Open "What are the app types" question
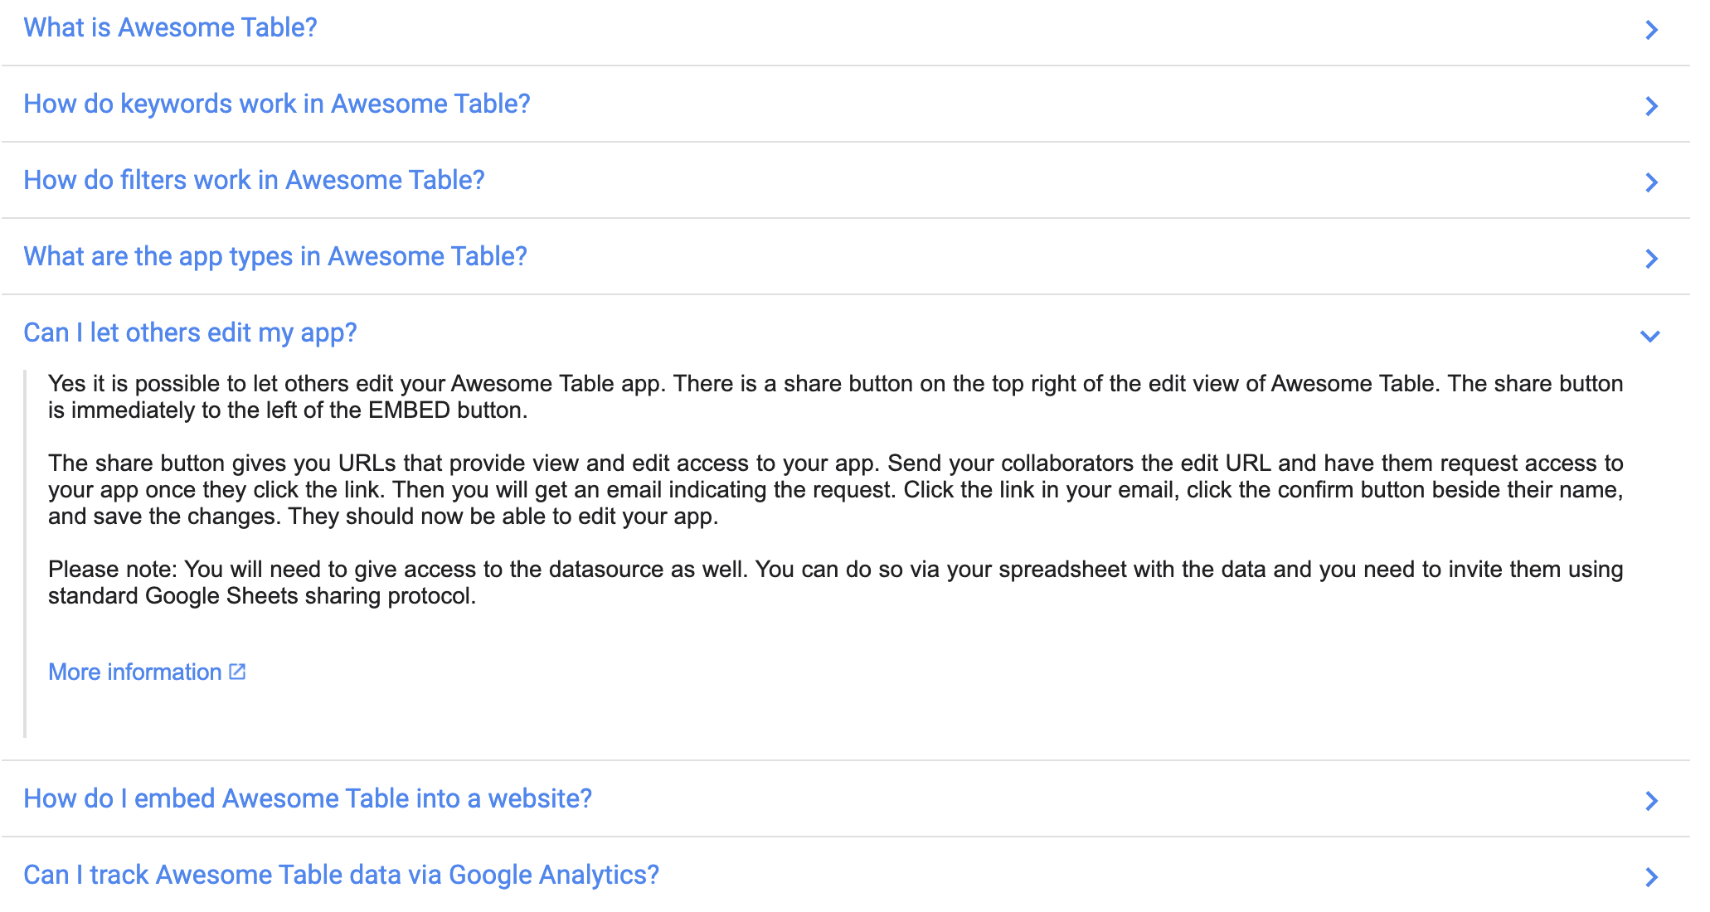Screen dimensions: 1710x912 pos(275,257)
